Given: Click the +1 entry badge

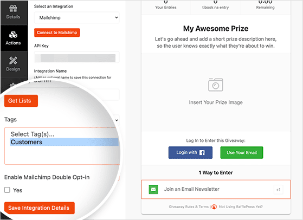Looking at the screenshot, I should point(278,190).
